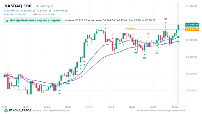Select the large green triangle under the latest candle

point(178,37)
